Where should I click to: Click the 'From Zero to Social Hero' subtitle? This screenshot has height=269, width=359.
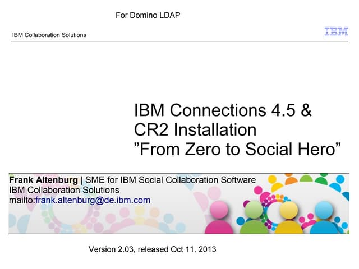pos(237,150)
